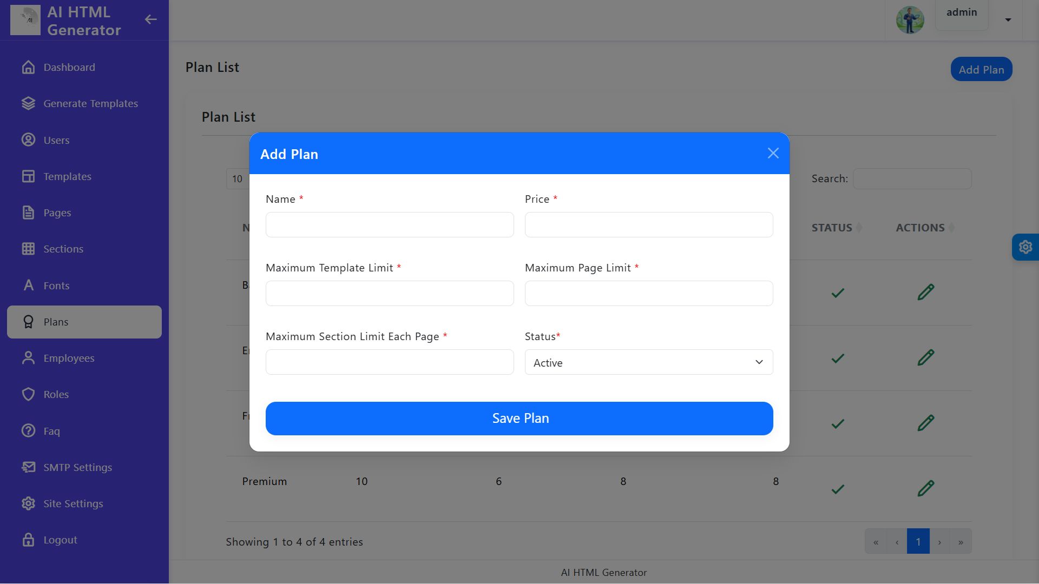The height and width of the screenshot is (584, 1039).
Task: Click the Logout lock icon
Action: coord(28,540)
